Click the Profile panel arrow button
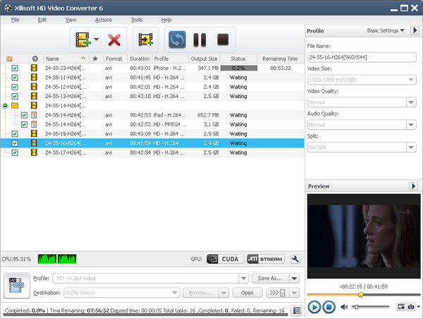This screenshot has width=423, height=319. 415,30
